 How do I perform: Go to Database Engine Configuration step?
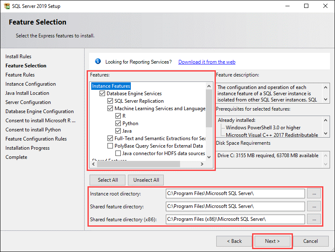39,111
